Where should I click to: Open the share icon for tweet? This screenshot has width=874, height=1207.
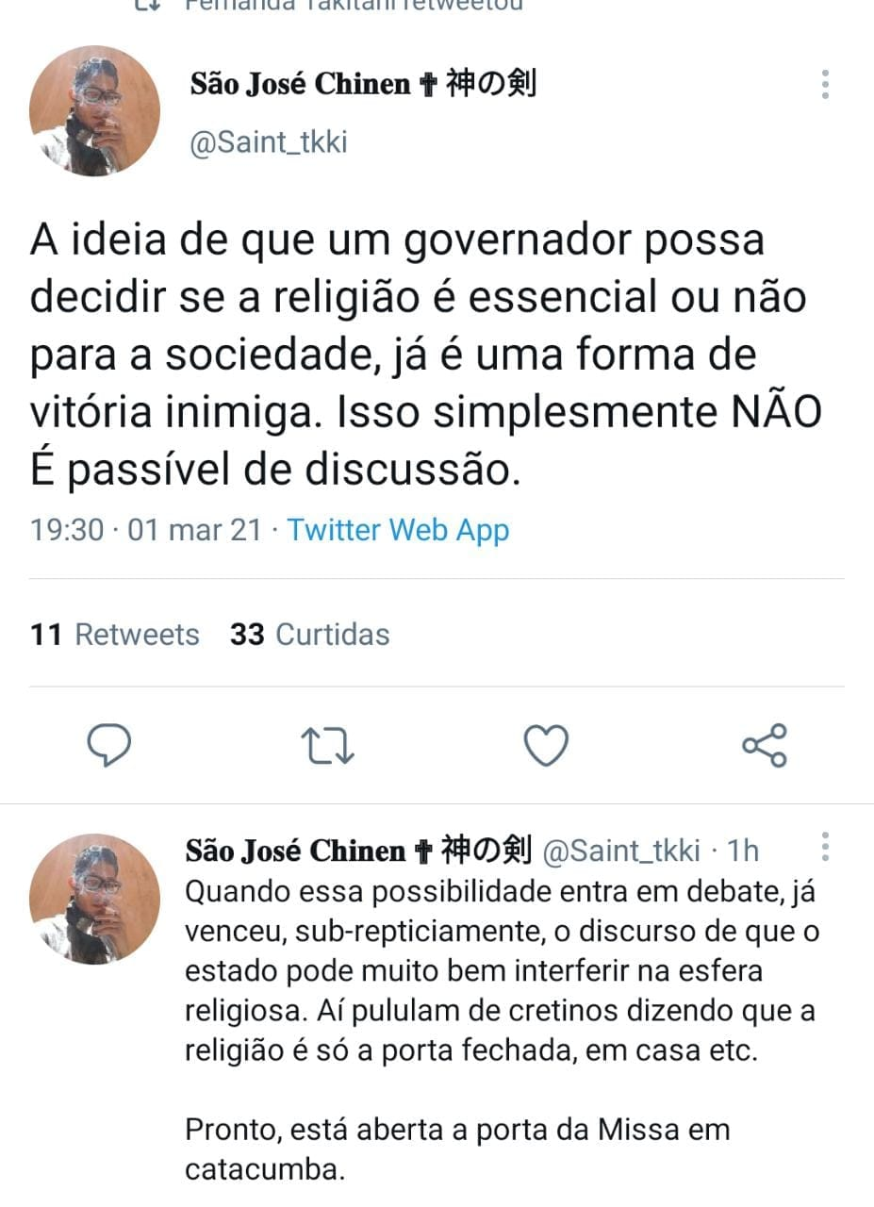click(x=765, y=746)
